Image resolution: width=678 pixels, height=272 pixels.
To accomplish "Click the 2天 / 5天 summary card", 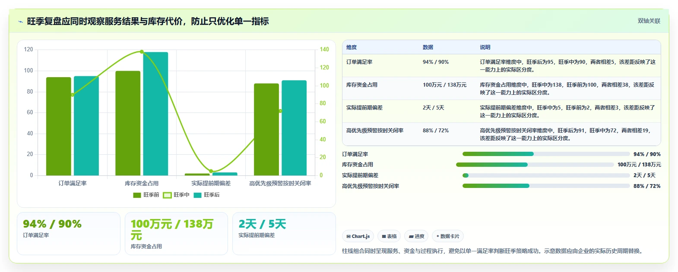I will (284, 234).
